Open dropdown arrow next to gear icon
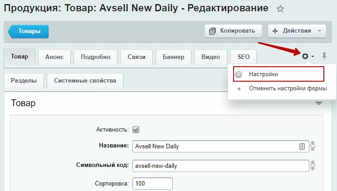The height and width of the screenshot is (191, 337). click(x=313, y=57)
